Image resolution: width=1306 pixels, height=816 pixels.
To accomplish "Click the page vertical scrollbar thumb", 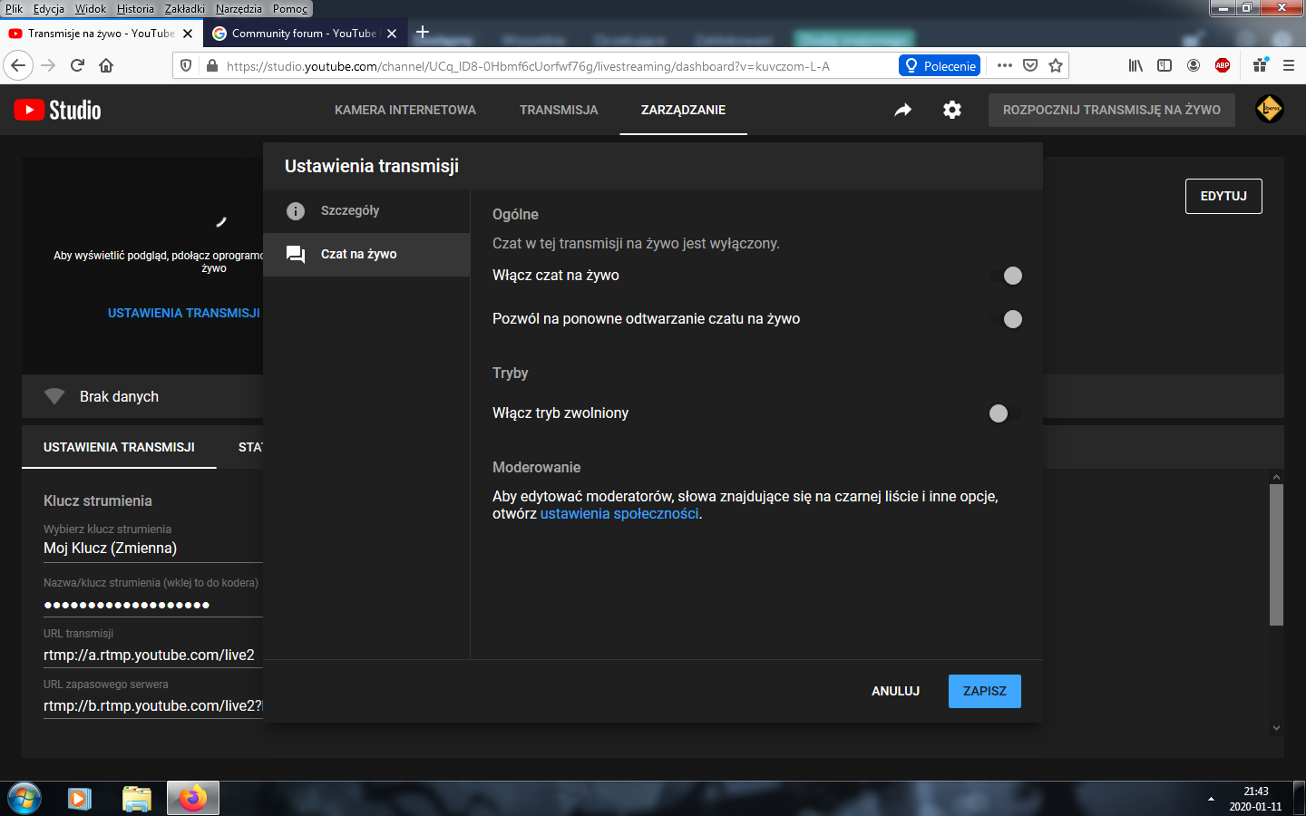I will click(1276, 555).
